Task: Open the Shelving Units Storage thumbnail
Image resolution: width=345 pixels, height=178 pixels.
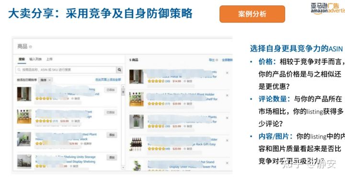Action: point(24,162)
